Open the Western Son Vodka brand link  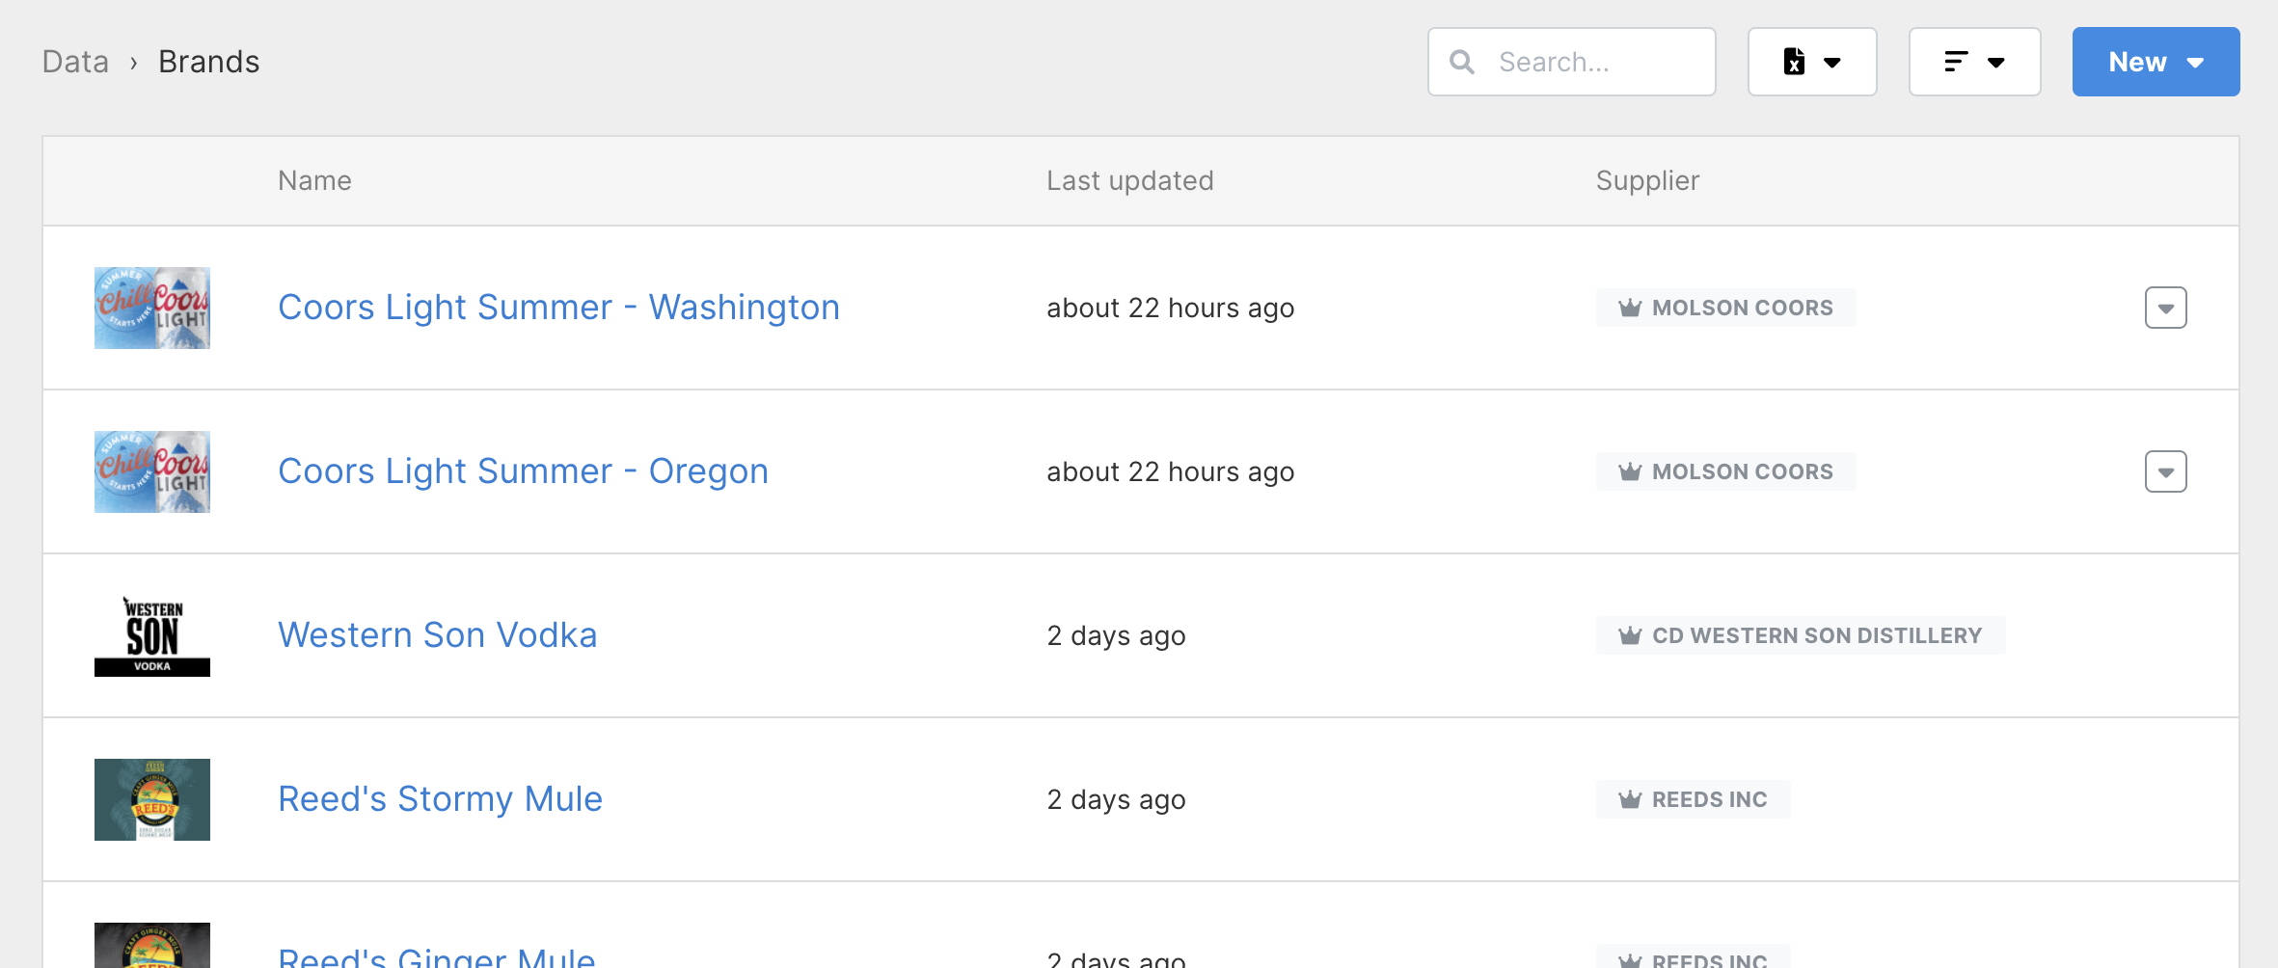click(438, 635)
